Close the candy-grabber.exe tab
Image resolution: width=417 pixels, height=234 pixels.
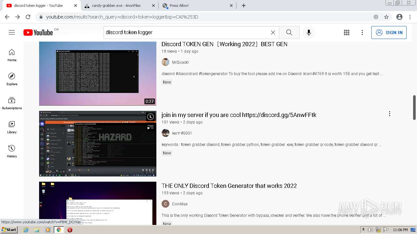coord(153,6)
